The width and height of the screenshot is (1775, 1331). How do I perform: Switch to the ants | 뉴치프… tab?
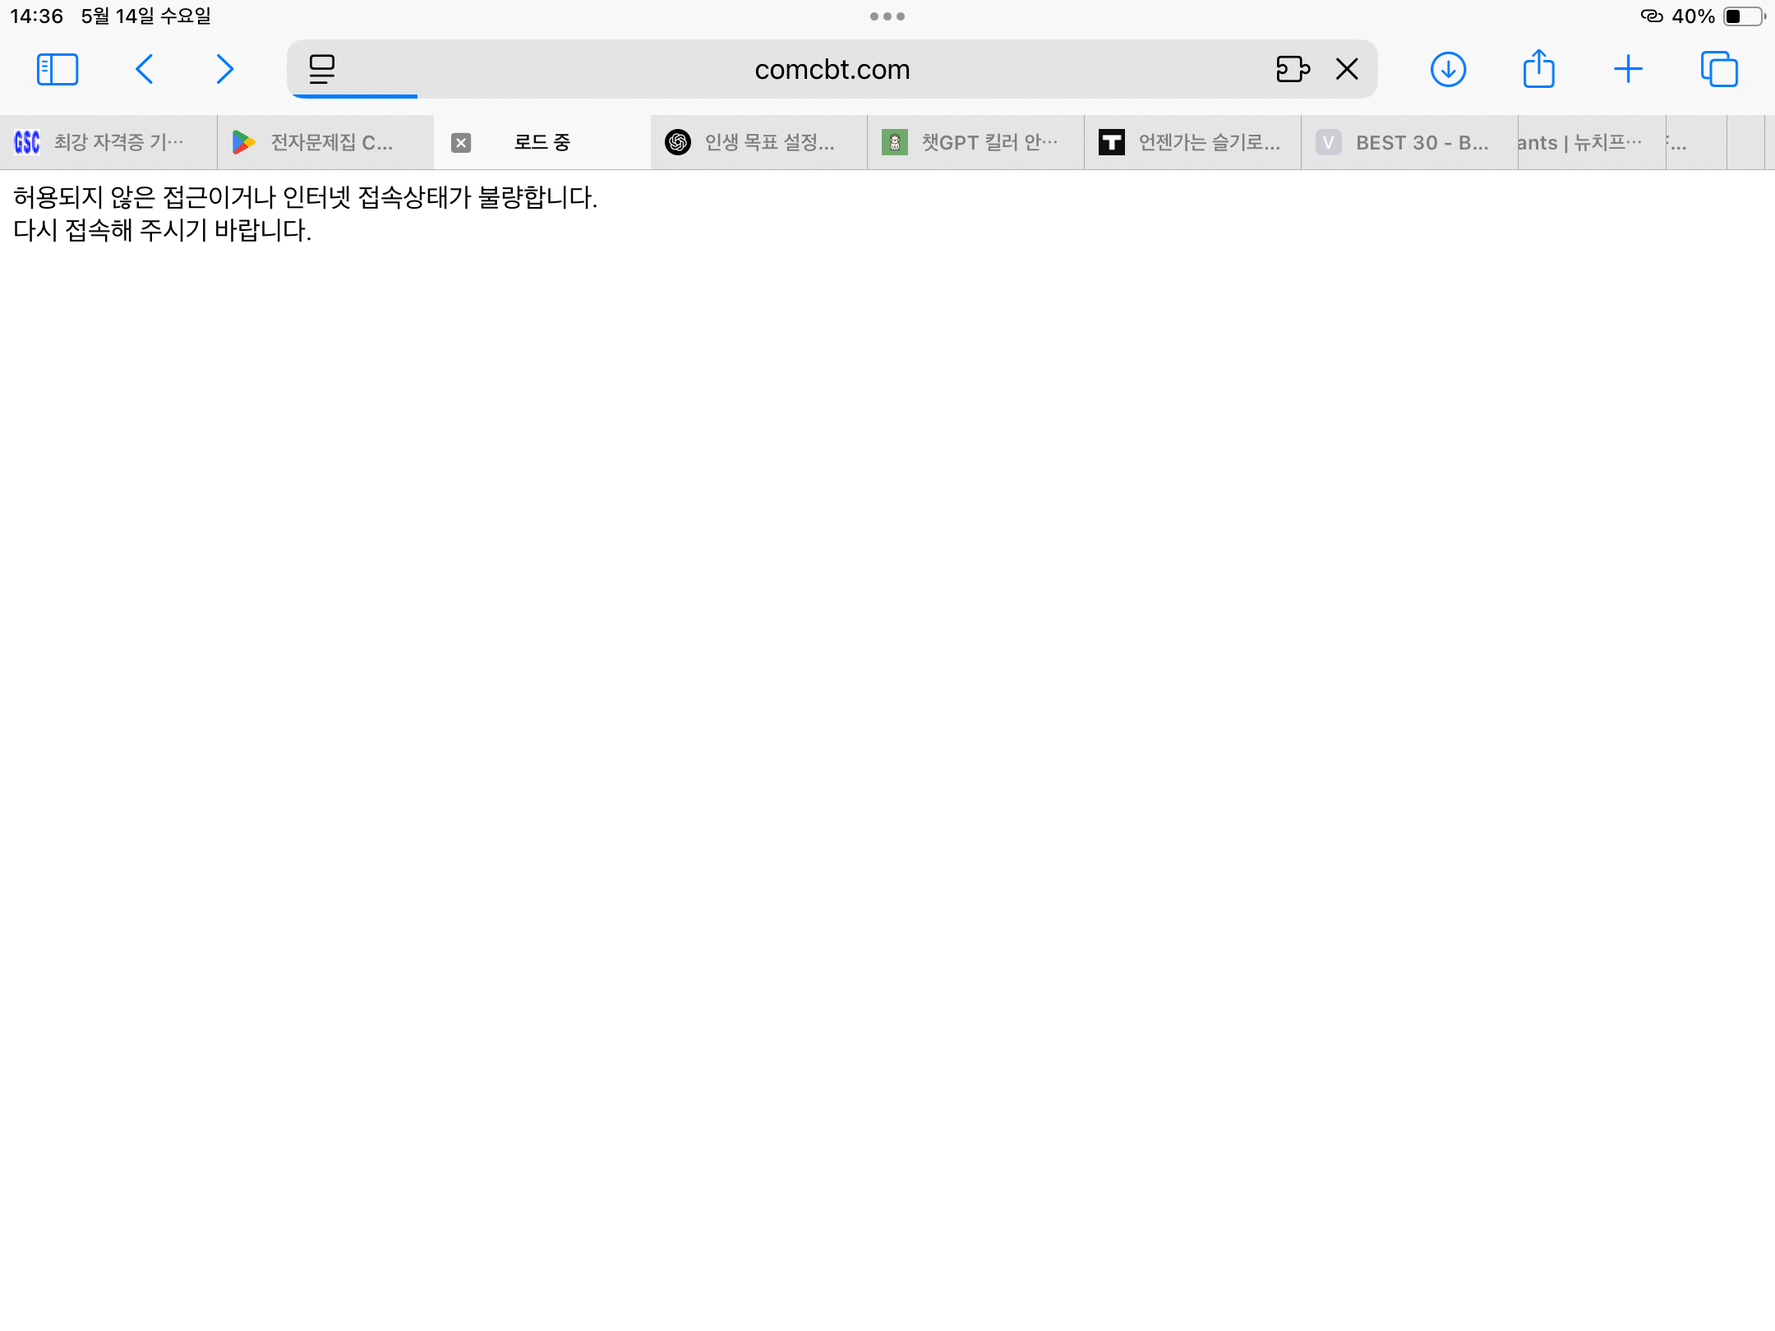[x=1592, y=142]
